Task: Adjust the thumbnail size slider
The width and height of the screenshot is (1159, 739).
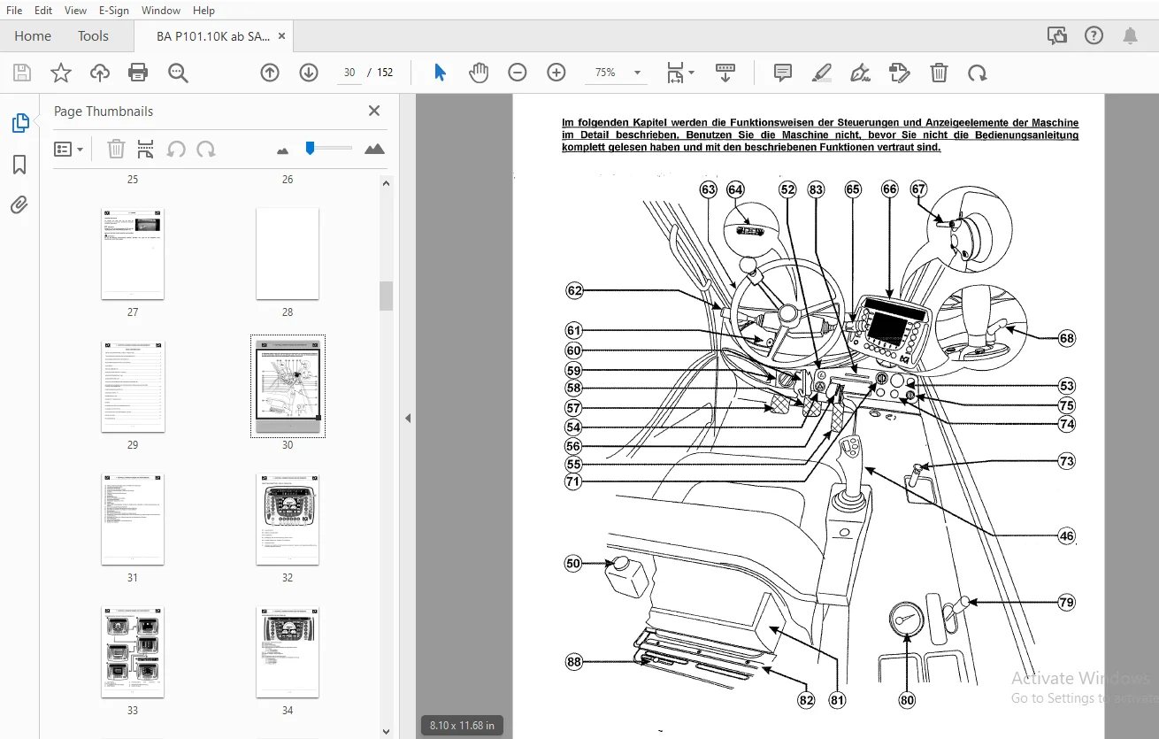Action: (x=311, y=148)
